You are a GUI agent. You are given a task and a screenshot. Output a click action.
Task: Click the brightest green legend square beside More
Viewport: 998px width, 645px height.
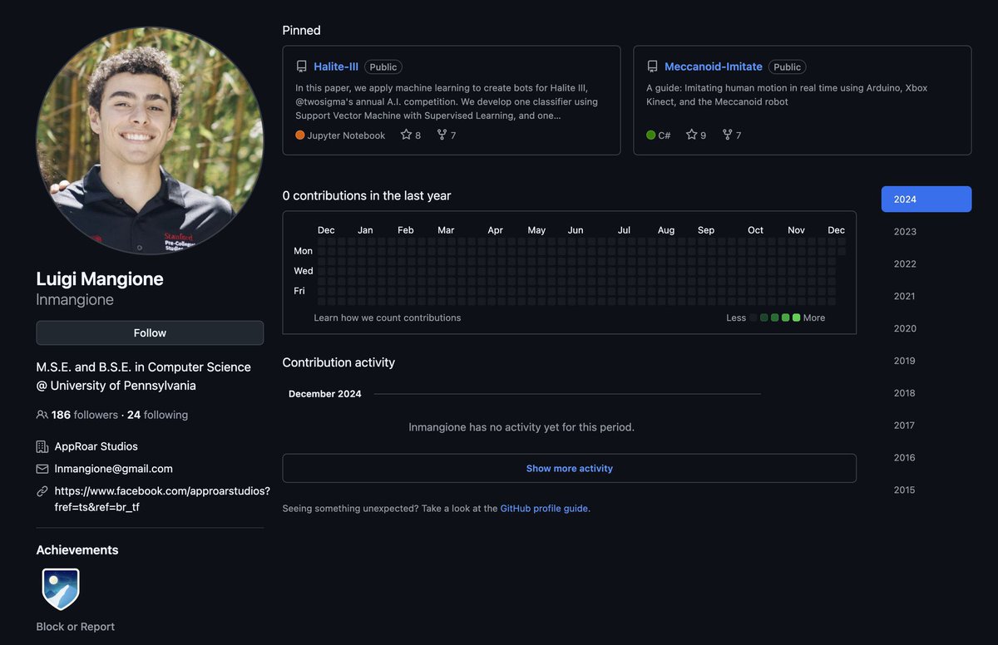click(797, 318)
